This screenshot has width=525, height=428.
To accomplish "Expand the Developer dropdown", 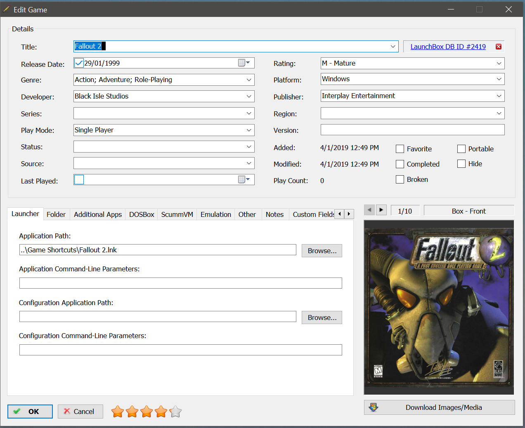I will 249,96.
